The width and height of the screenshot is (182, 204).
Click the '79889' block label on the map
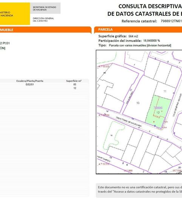[x=158, y=108]
